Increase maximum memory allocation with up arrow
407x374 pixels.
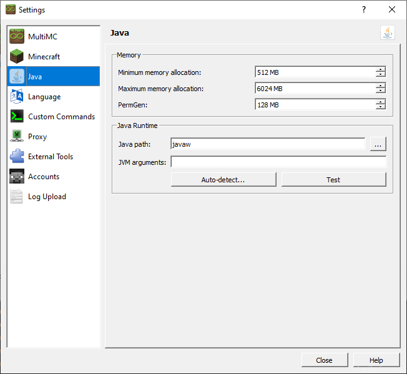(381, 86)
